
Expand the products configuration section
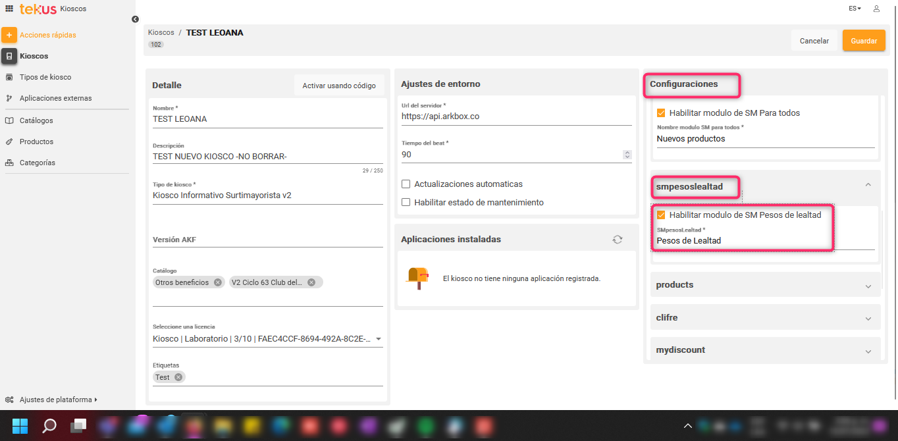(x=868, y=285)
